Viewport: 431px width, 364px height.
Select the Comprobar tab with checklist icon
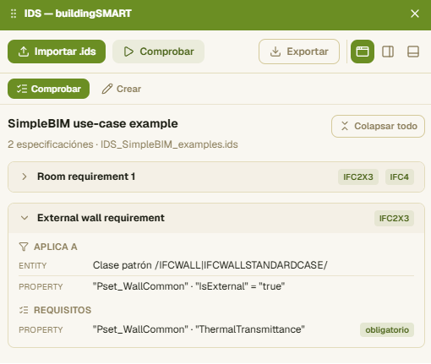tap(48, 89)
